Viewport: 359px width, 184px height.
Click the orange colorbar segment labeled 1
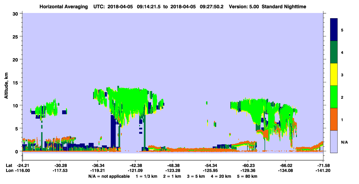point(334,119)
